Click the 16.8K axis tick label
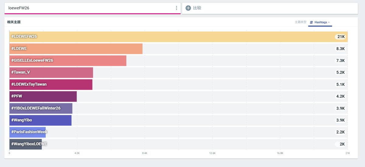 [280, 153]
